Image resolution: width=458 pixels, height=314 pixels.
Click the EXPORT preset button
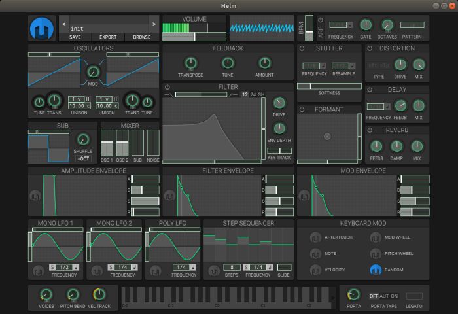click(108, 37)
